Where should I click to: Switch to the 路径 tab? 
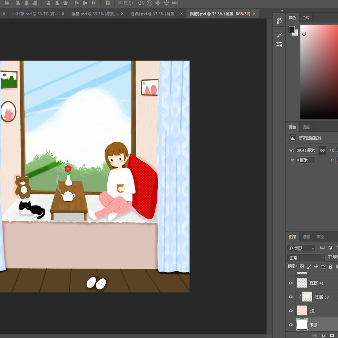point(320,237)
